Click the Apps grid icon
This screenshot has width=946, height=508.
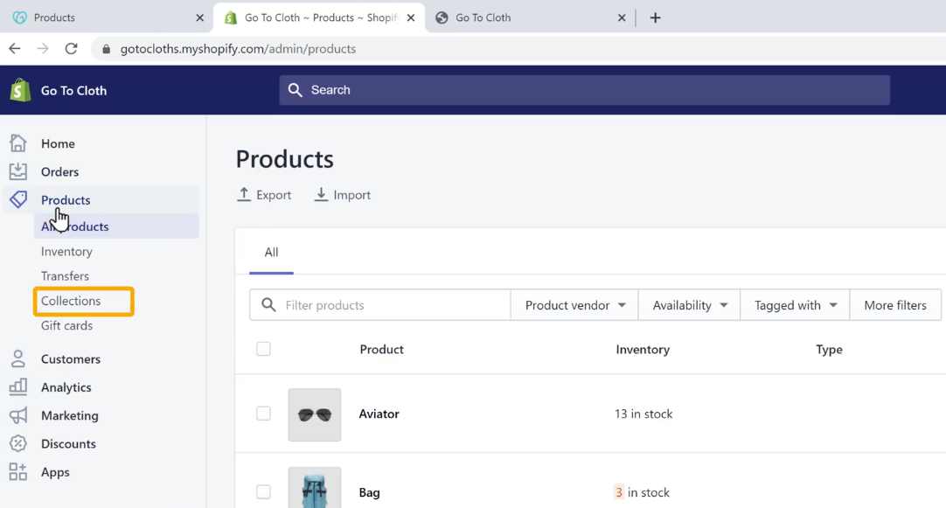(x=18, y=472)
